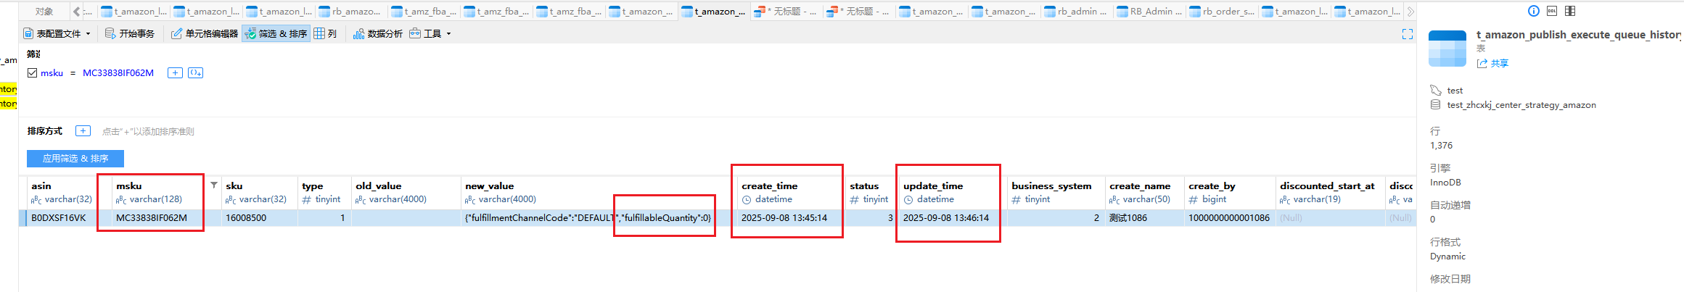This screenshot has height=292, width=1684.
Task: Select the type column header
Action: click(x=323, y=192)
